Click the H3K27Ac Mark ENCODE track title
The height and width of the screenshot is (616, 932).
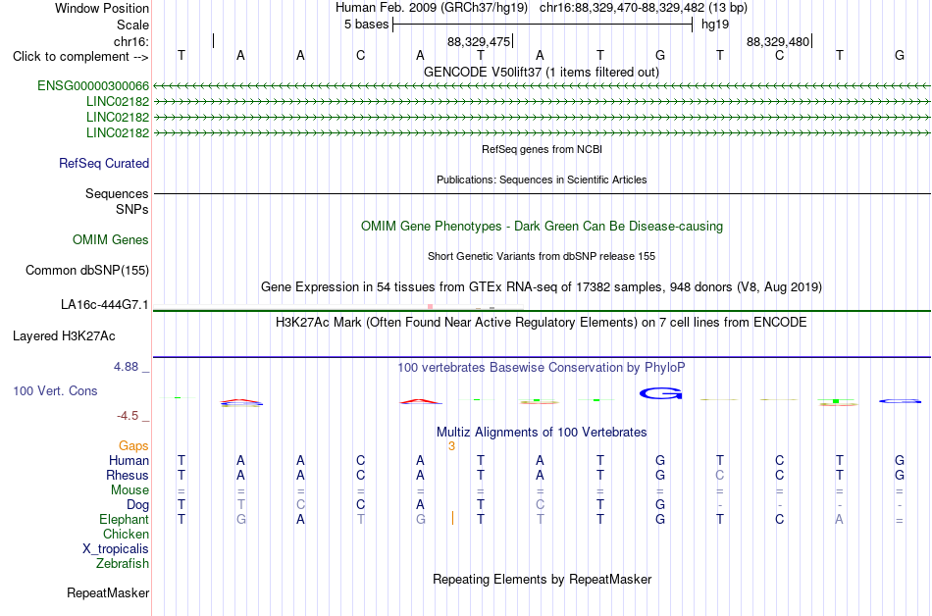tap(541, 323)
